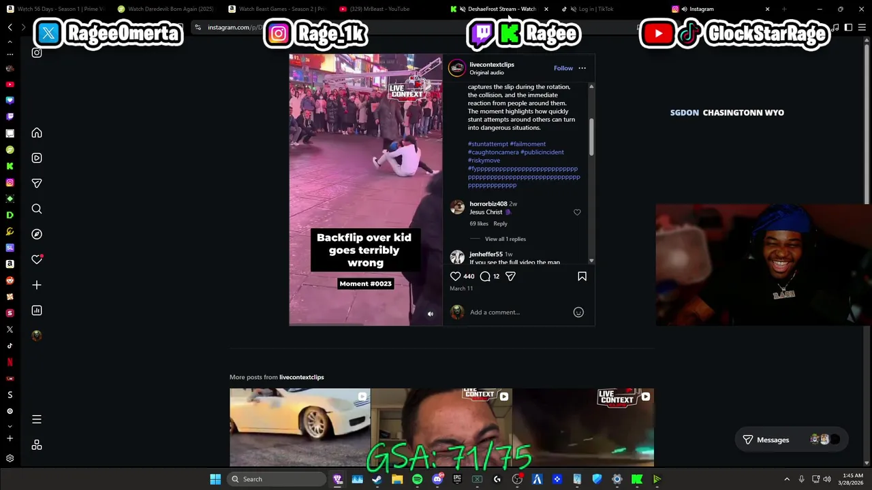872x490 pixels.
Task: Open livecontextclips profile from the post header
Action: 492,65
